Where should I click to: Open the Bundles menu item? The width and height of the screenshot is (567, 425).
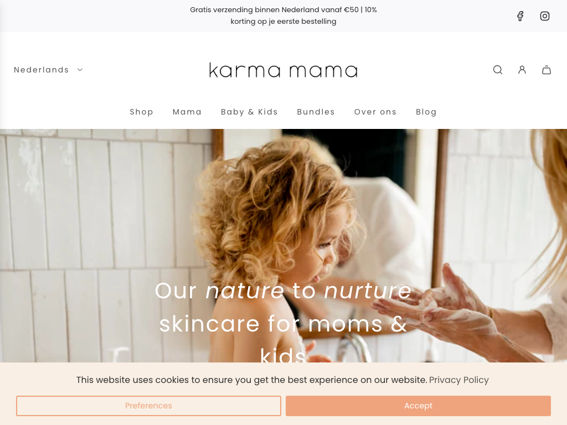316,112
